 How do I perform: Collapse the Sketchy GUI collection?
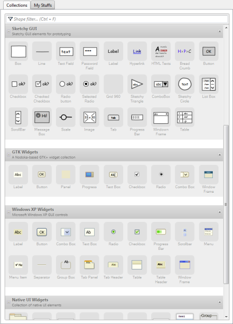tap(9, 32)
